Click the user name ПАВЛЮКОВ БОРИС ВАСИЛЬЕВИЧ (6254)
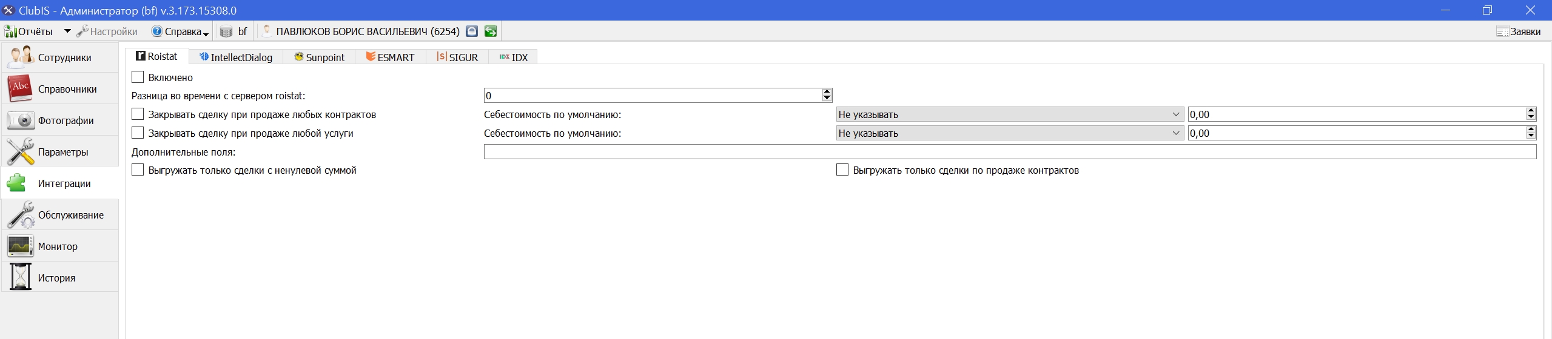The height and width of the screenshot is (339, 1552). click(x=368, y=31)
